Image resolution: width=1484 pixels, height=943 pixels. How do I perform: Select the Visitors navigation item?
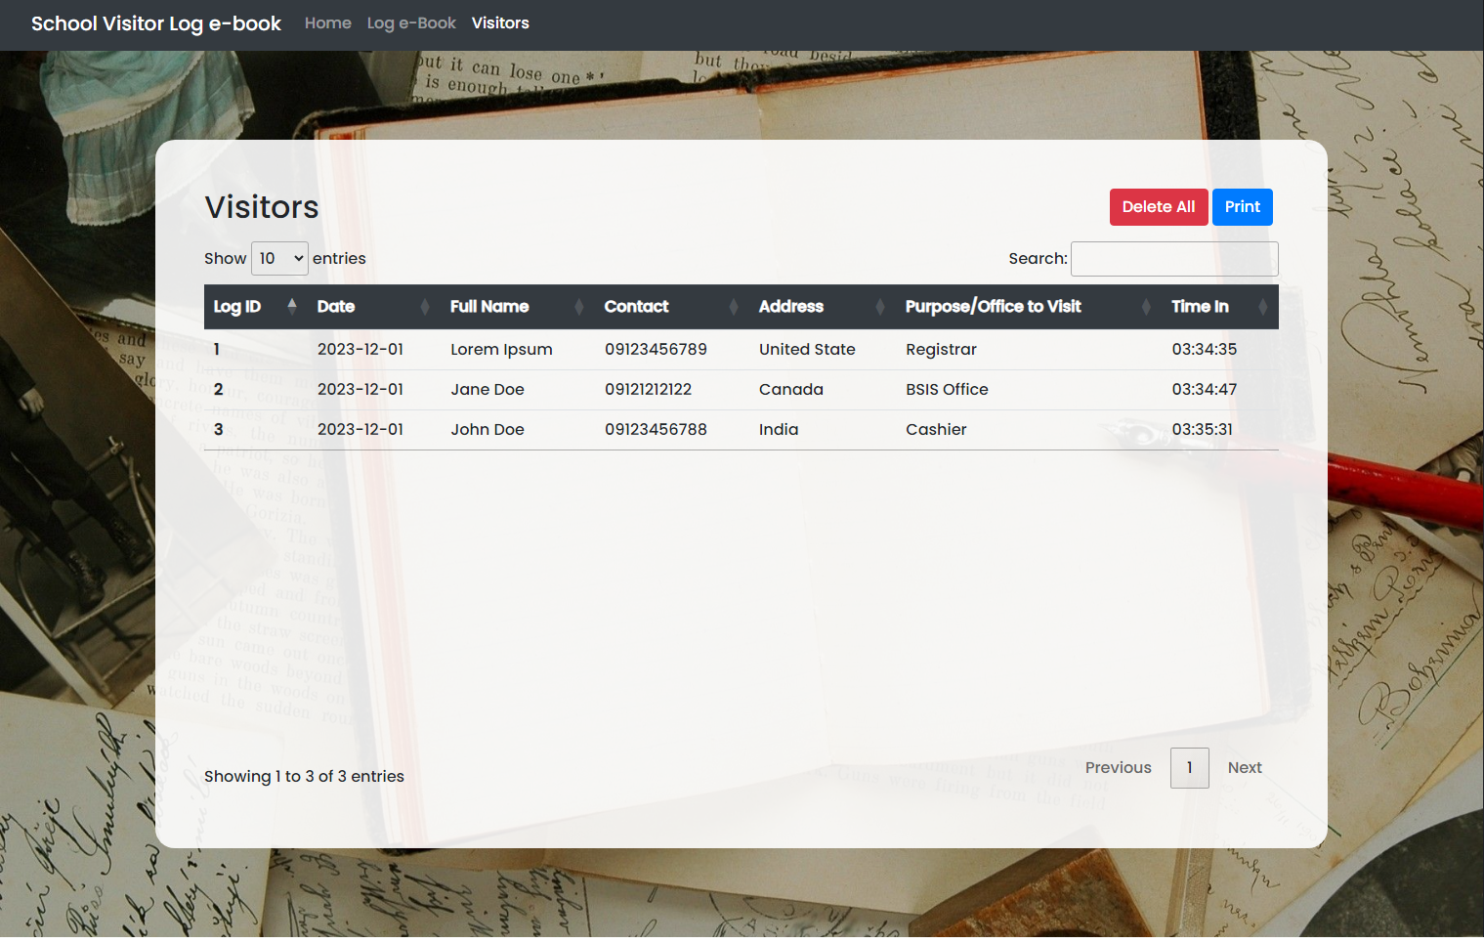(500, 23)
